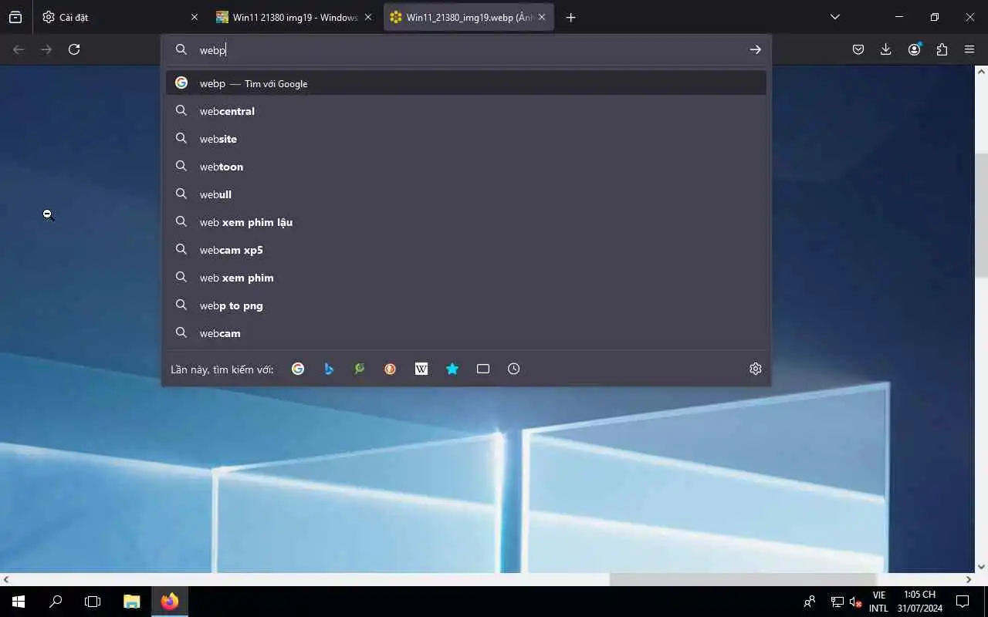Pick the web xem phim lậu suggestion
Screen dimensions: 988x617
466,222
